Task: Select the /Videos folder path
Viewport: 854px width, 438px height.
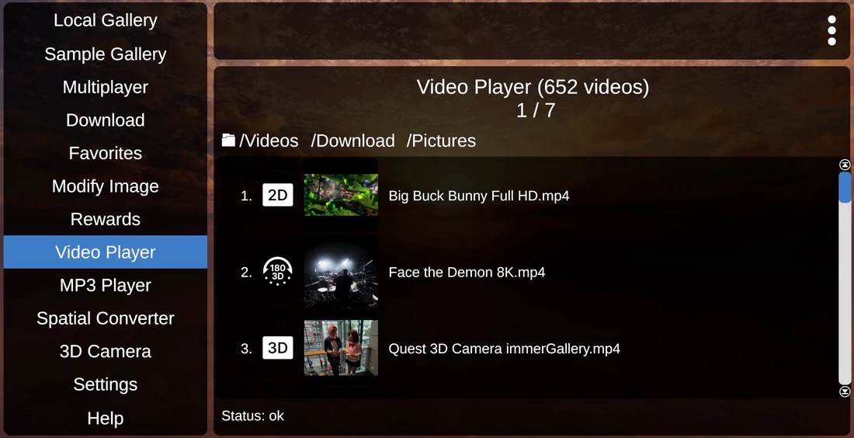Action: (269, 141)
